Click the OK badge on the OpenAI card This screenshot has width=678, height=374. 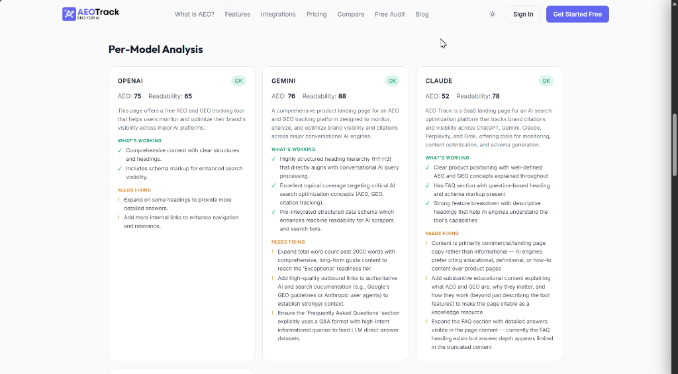point(238,81)
